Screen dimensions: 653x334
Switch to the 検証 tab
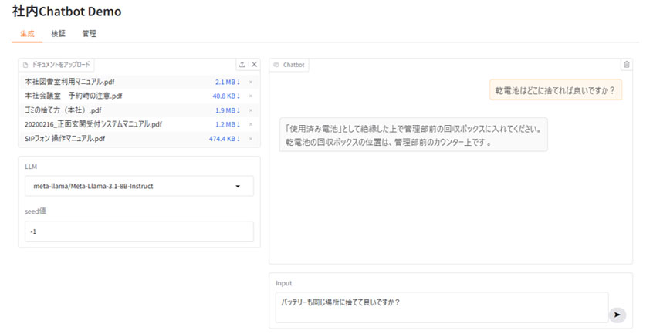coord(58,34)
